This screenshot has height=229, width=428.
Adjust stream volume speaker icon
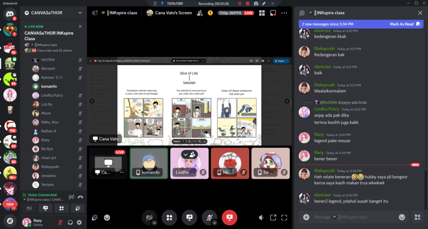[261, 218]
